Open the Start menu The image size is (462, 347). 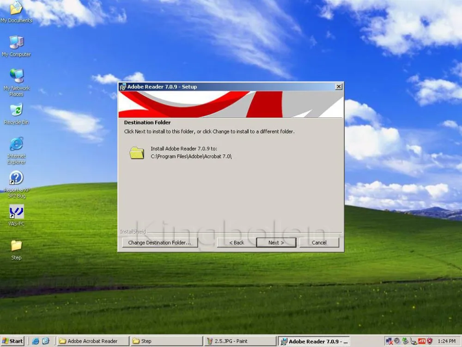12,341
